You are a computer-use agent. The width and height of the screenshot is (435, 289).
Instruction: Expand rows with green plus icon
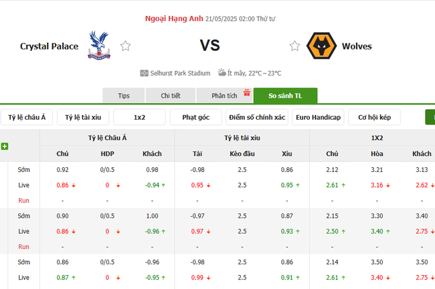5,146
